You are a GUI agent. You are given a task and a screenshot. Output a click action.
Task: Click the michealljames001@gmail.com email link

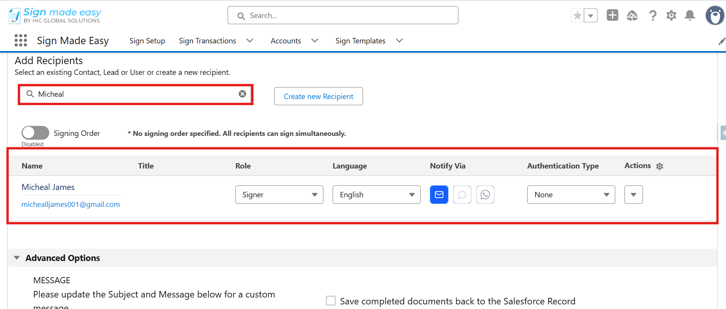pos(71,204)
